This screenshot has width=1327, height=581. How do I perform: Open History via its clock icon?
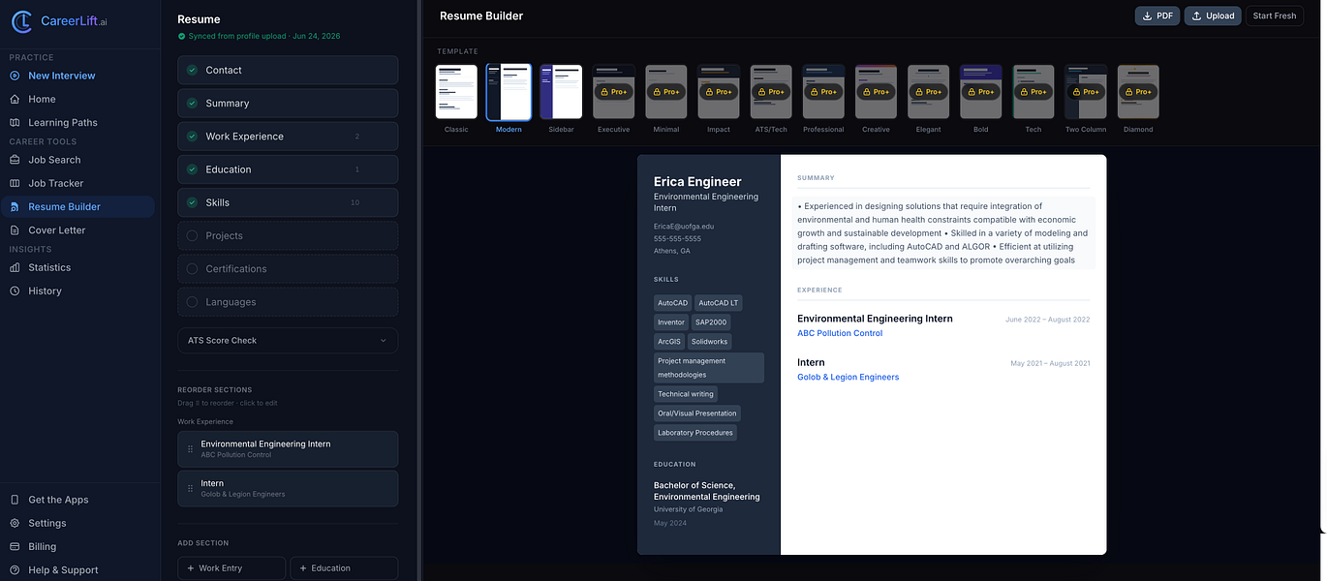click(x=15, y=290)
